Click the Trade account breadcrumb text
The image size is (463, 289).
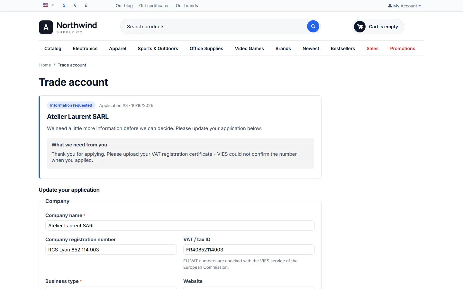click(72, 65)
